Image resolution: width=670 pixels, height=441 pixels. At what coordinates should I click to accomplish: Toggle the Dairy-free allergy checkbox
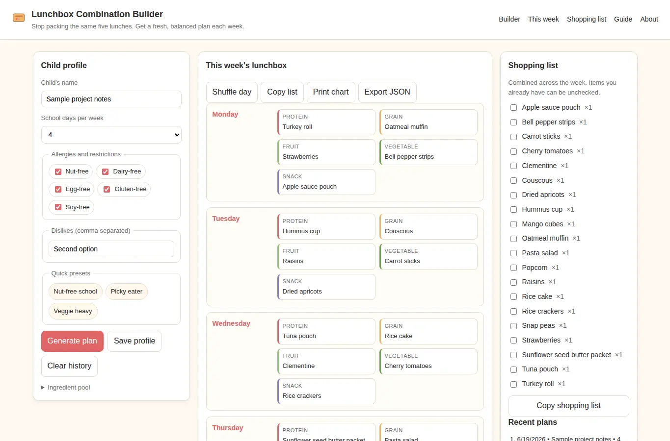(x=105, y=171)
